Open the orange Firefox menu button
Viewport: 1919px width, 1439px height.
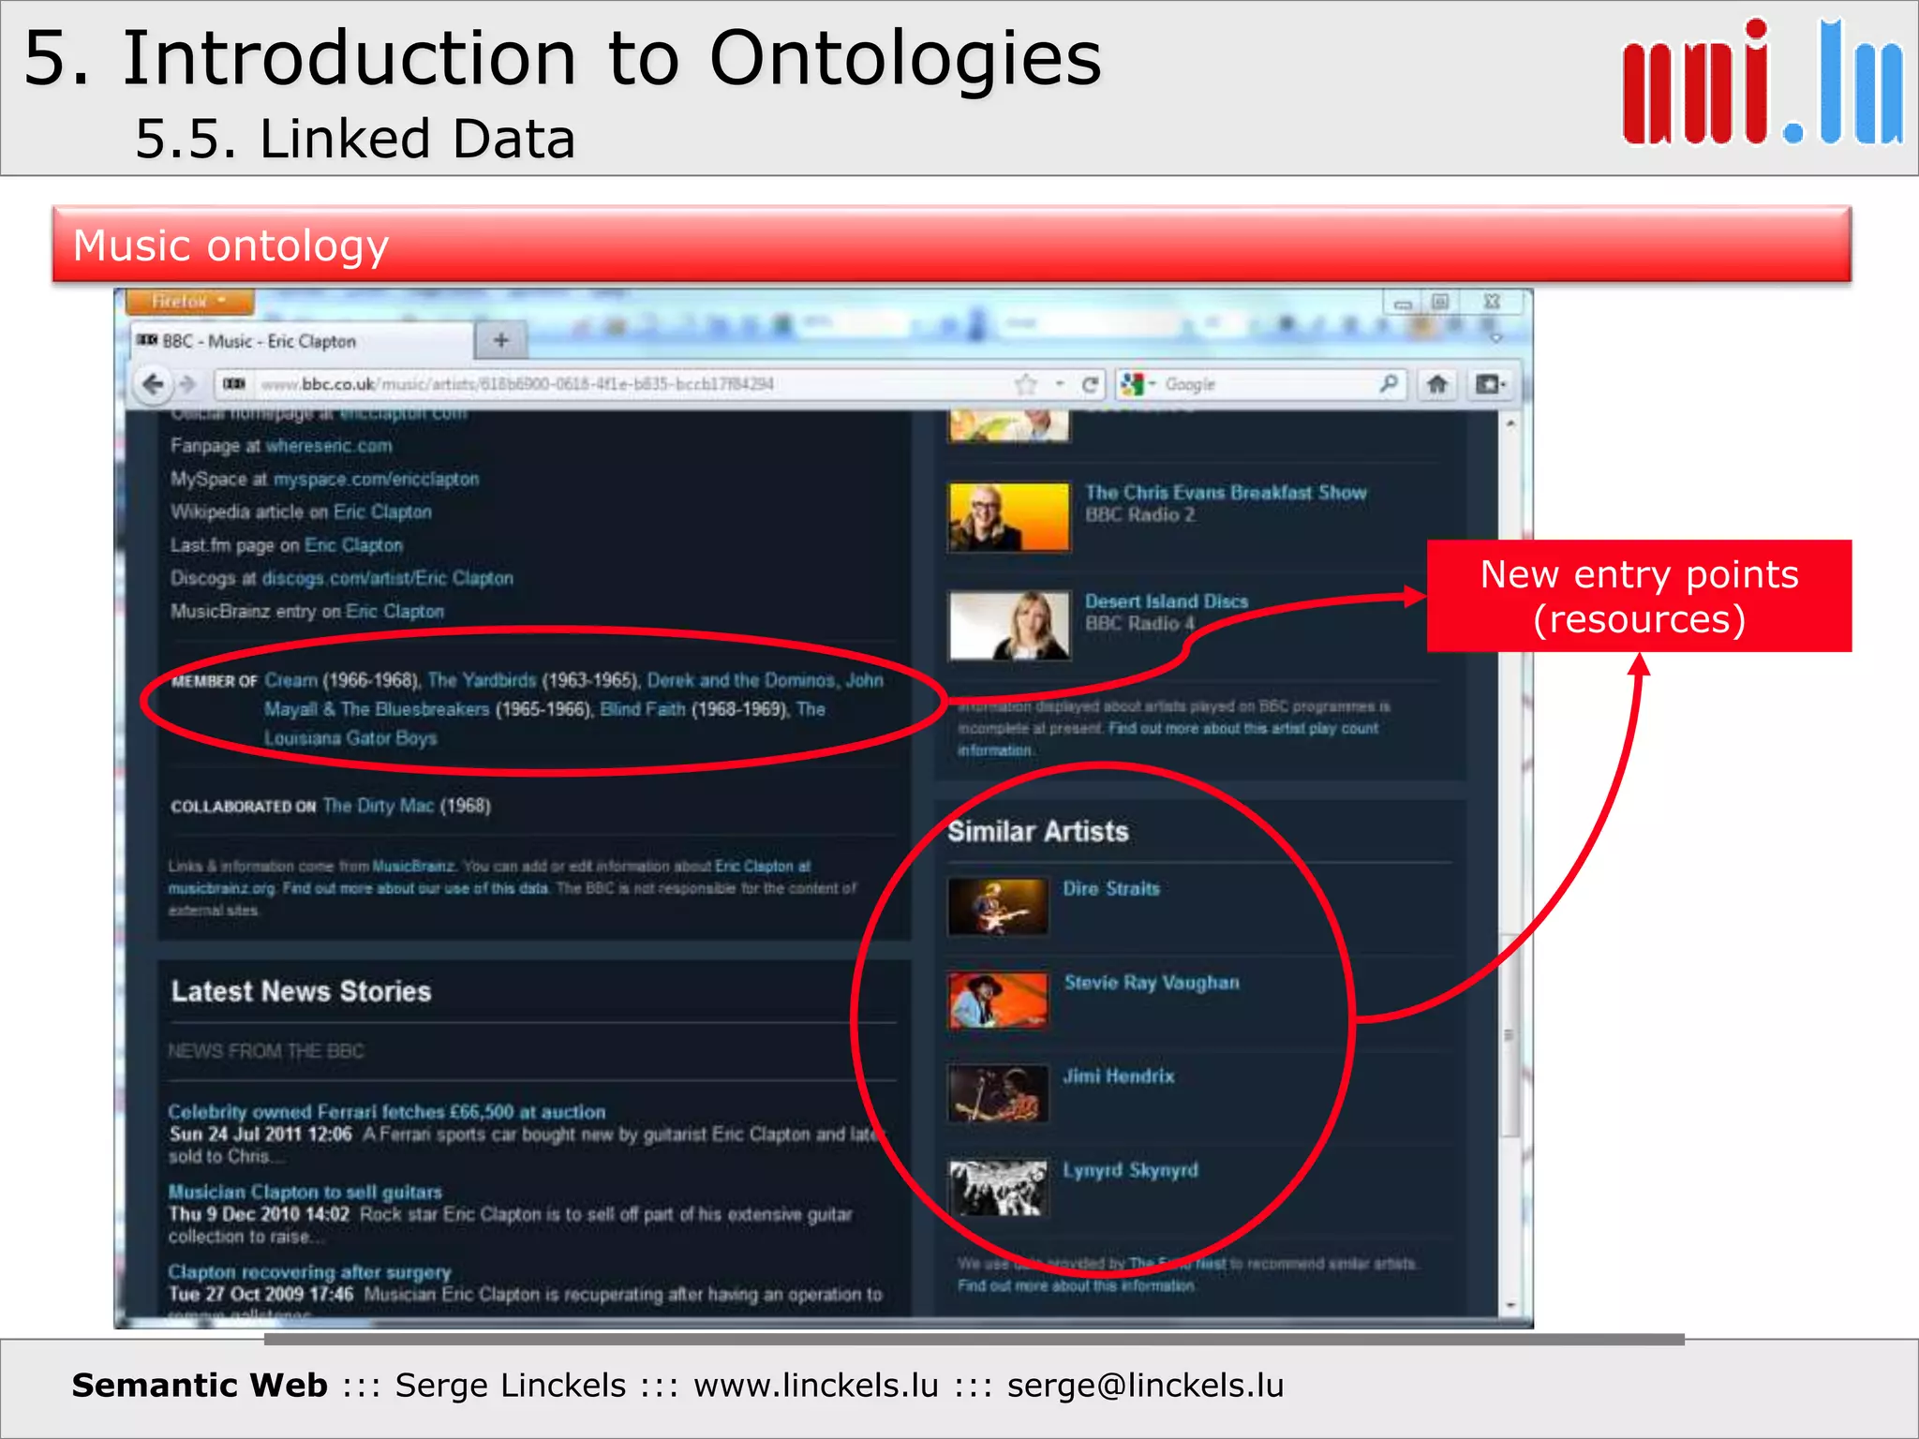point(189,302)
